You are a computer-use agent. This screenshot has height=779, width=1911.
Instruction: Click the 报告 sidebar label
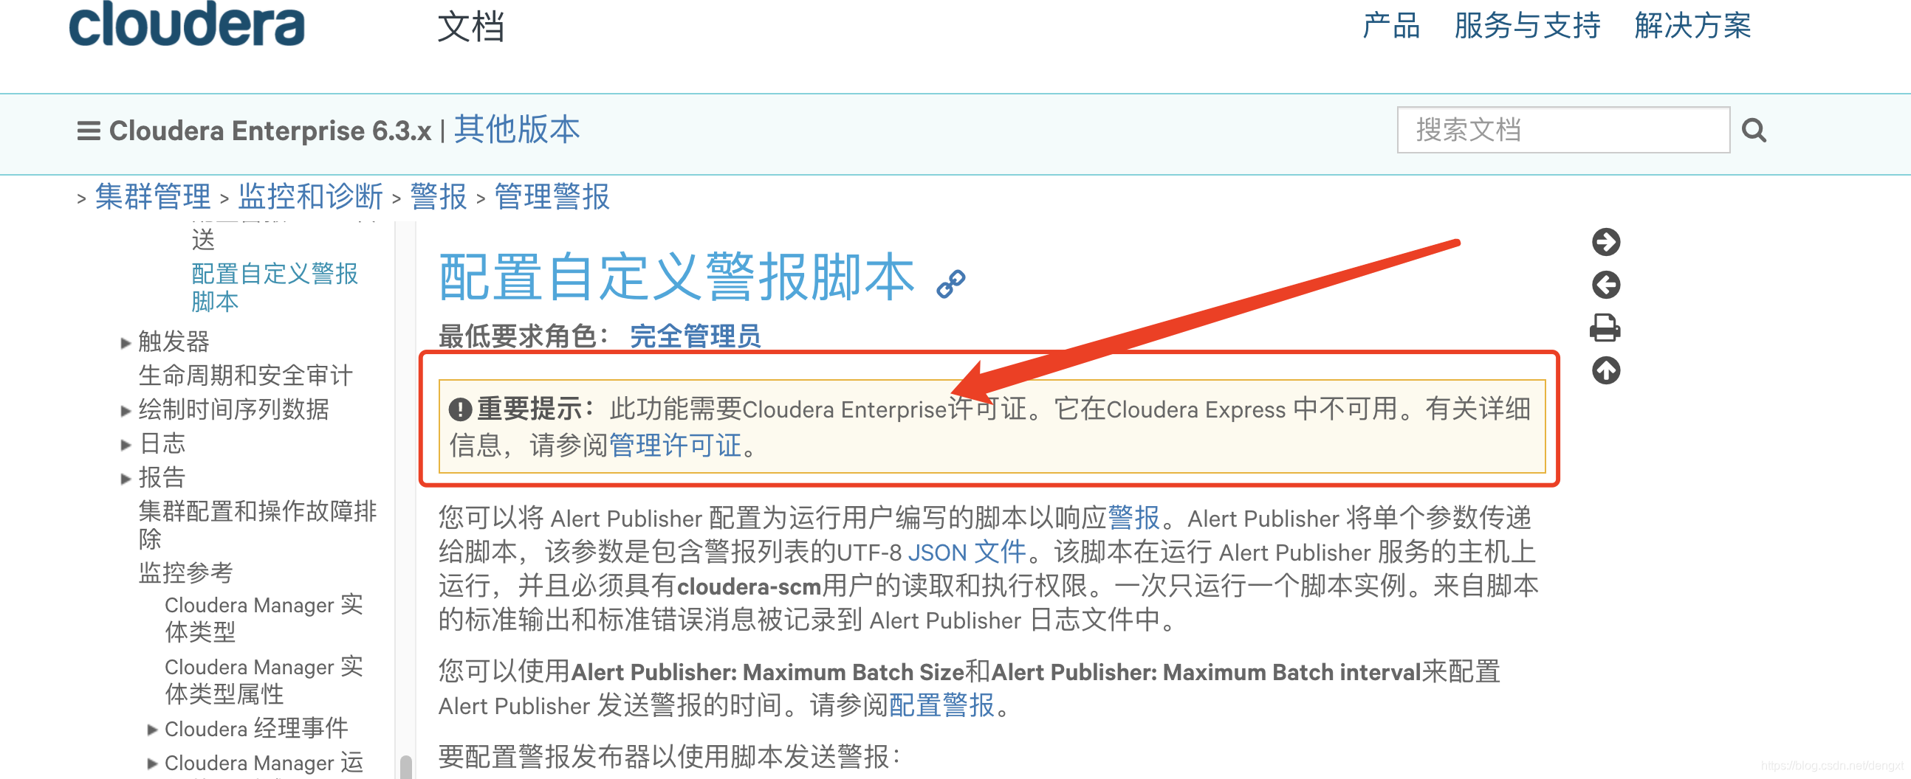click(162, 477)
